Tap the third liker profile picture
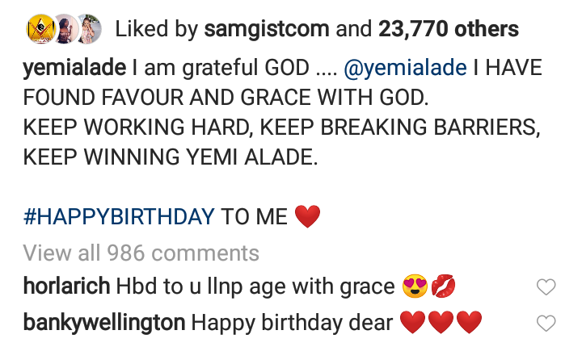This screenshot has height=347, width=582. click(x=87, y=31)
